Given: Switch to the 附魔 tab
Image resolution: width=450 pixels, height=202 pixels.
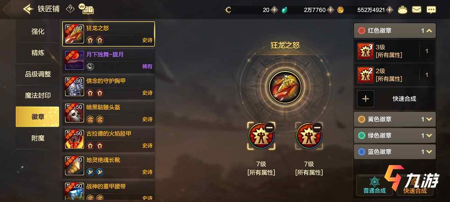Looking at the screenshot, I should [37, 138].
